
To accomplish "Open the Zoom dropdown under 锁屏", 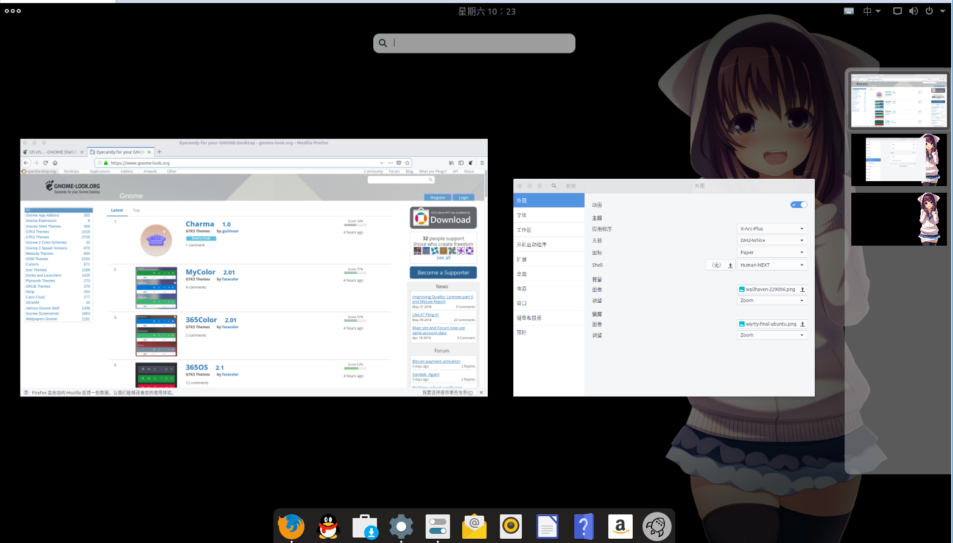I will coord(772,335).
